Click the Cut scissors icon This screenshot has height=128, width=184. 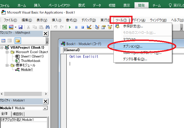28,27
